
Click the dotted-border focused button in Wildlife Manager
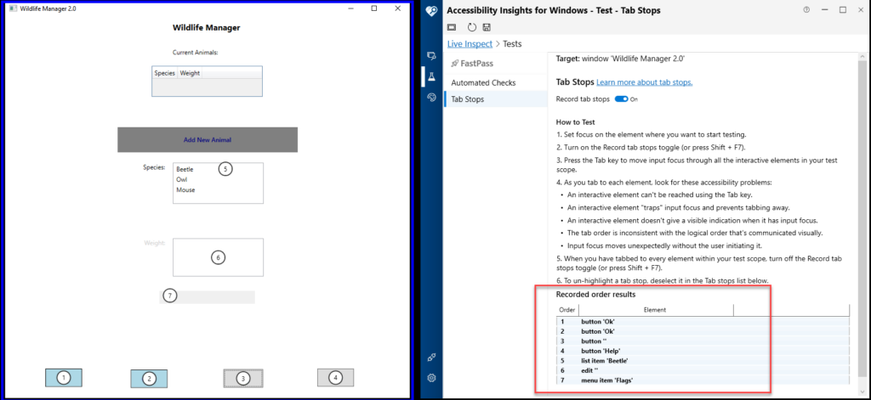[x=243, y=379]
